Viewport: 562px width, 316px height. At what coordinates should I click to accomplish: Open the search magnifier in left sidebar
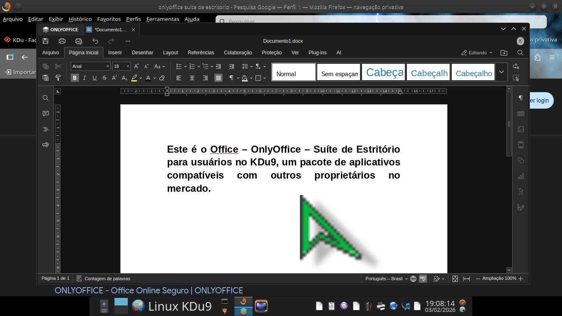click(x=46, y=98)
